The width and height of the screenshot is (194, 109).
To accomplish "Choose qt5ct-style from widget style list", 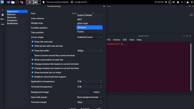I will pos(89,23).
